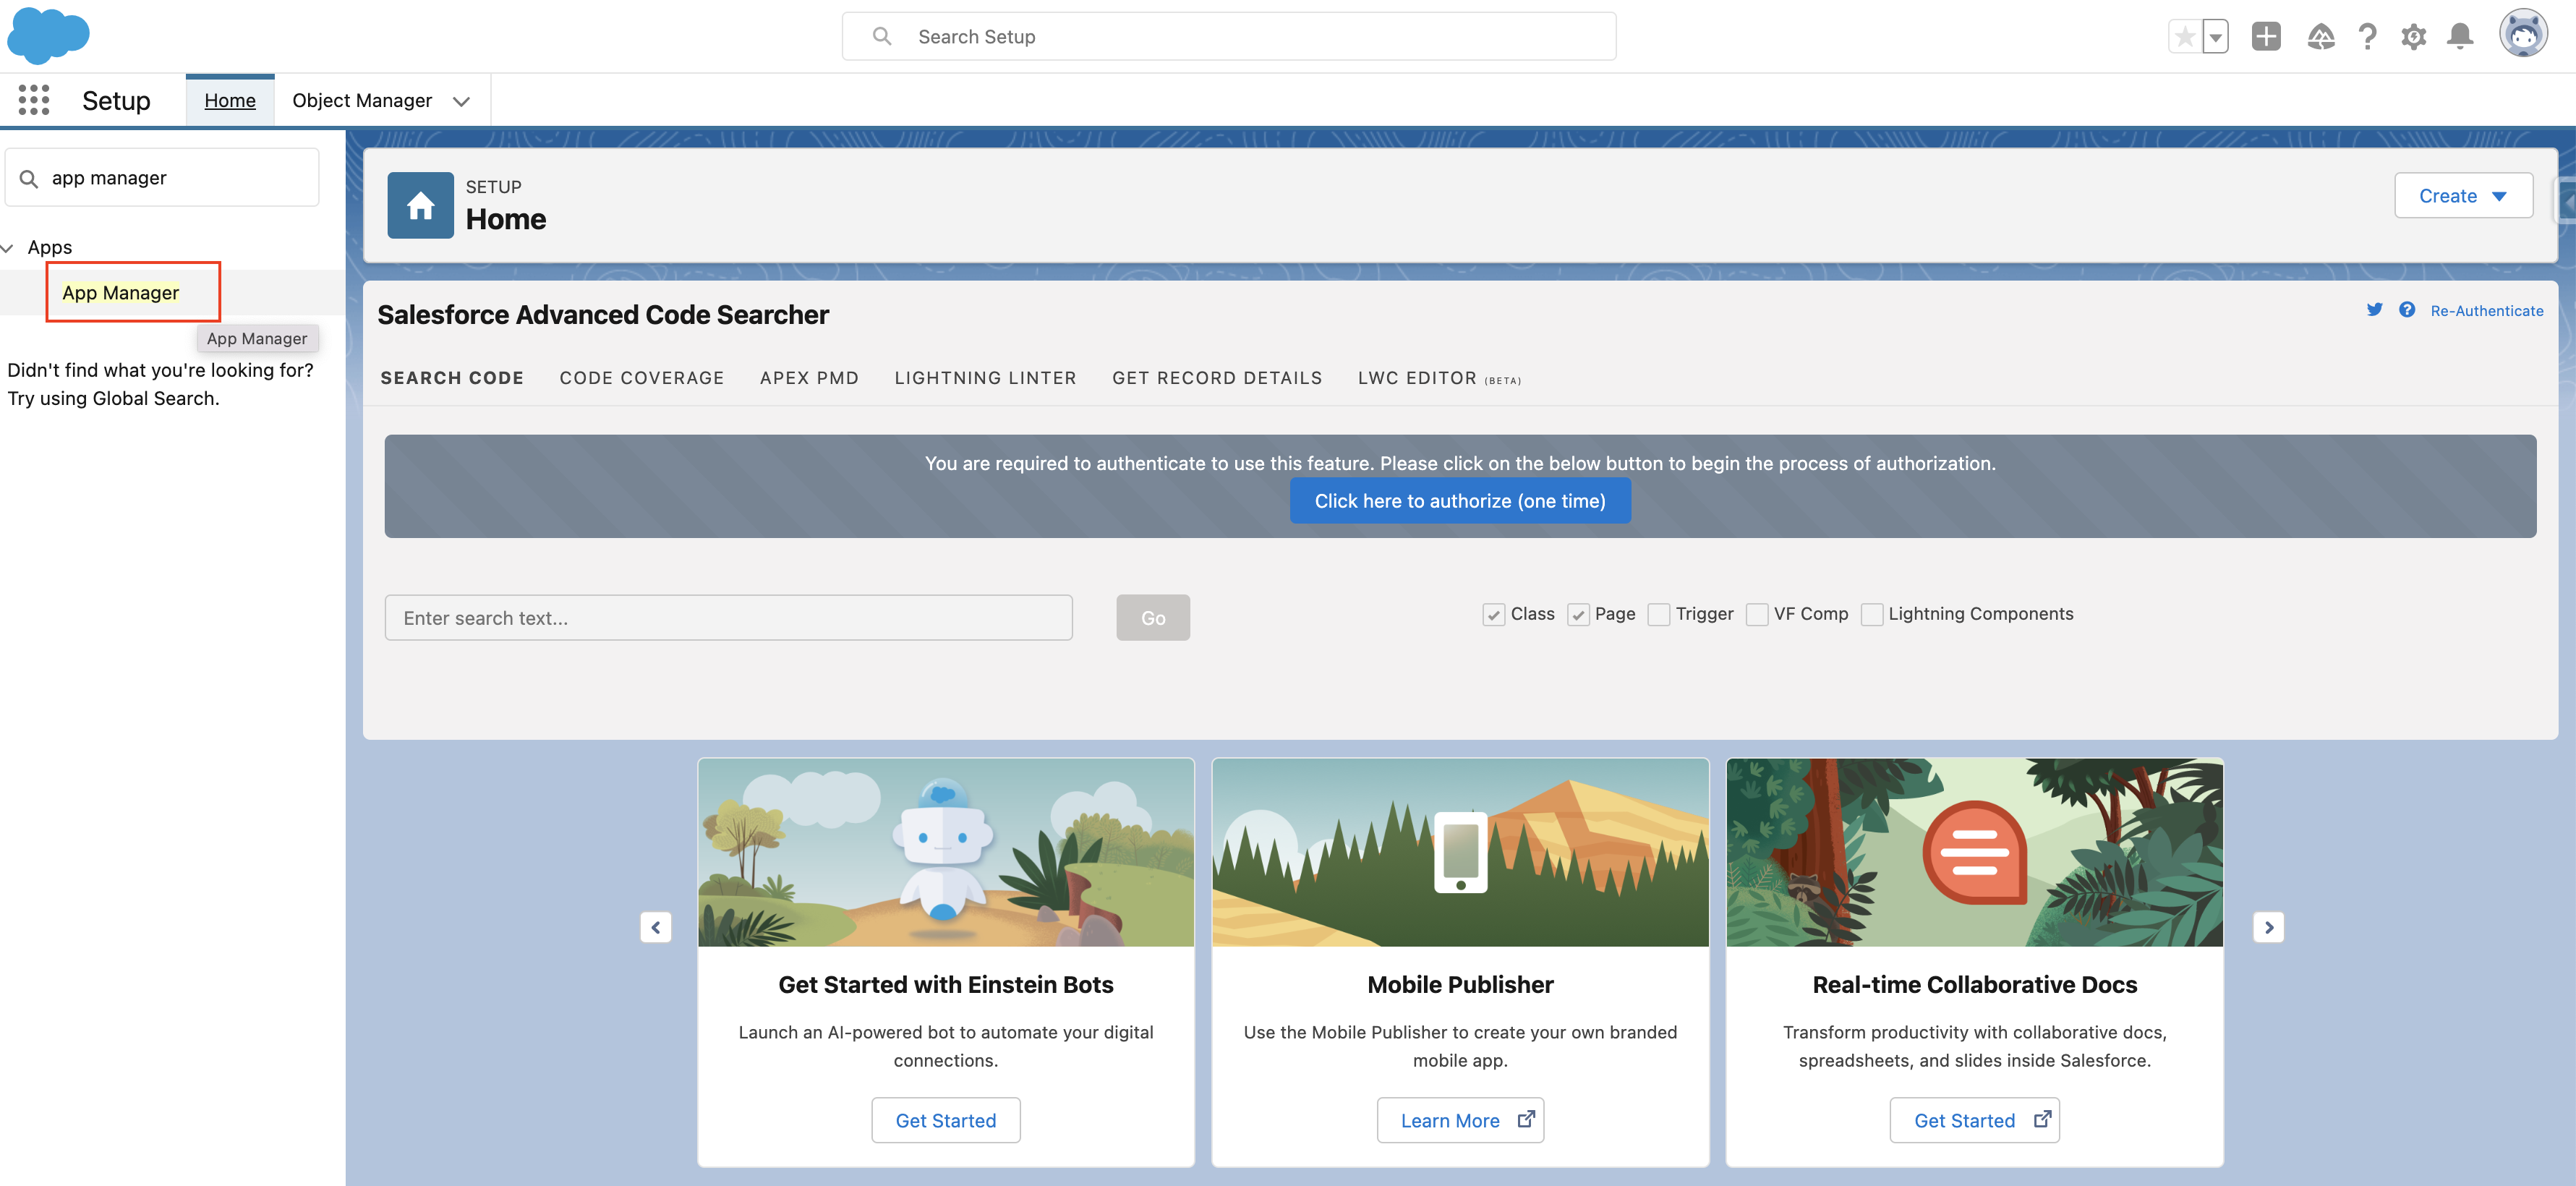2576x1186 pixels.
Task: Advance carousel with the right arrow
Action: 2268,927
